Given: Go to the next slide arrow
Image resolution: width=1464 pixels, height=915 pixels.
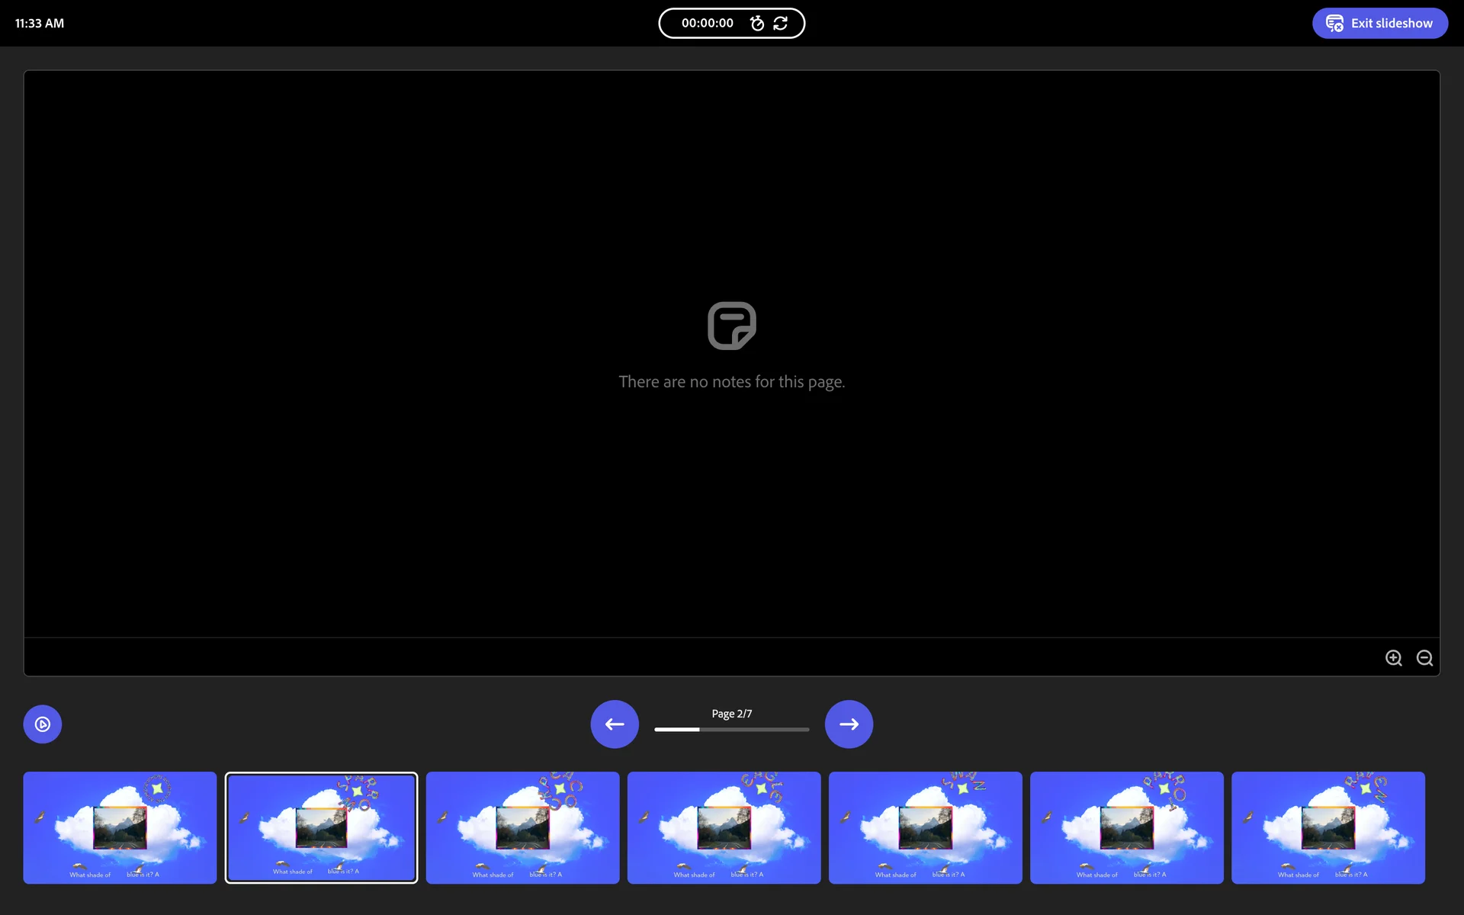Looking at the screenshot, I should click(849, 724).
